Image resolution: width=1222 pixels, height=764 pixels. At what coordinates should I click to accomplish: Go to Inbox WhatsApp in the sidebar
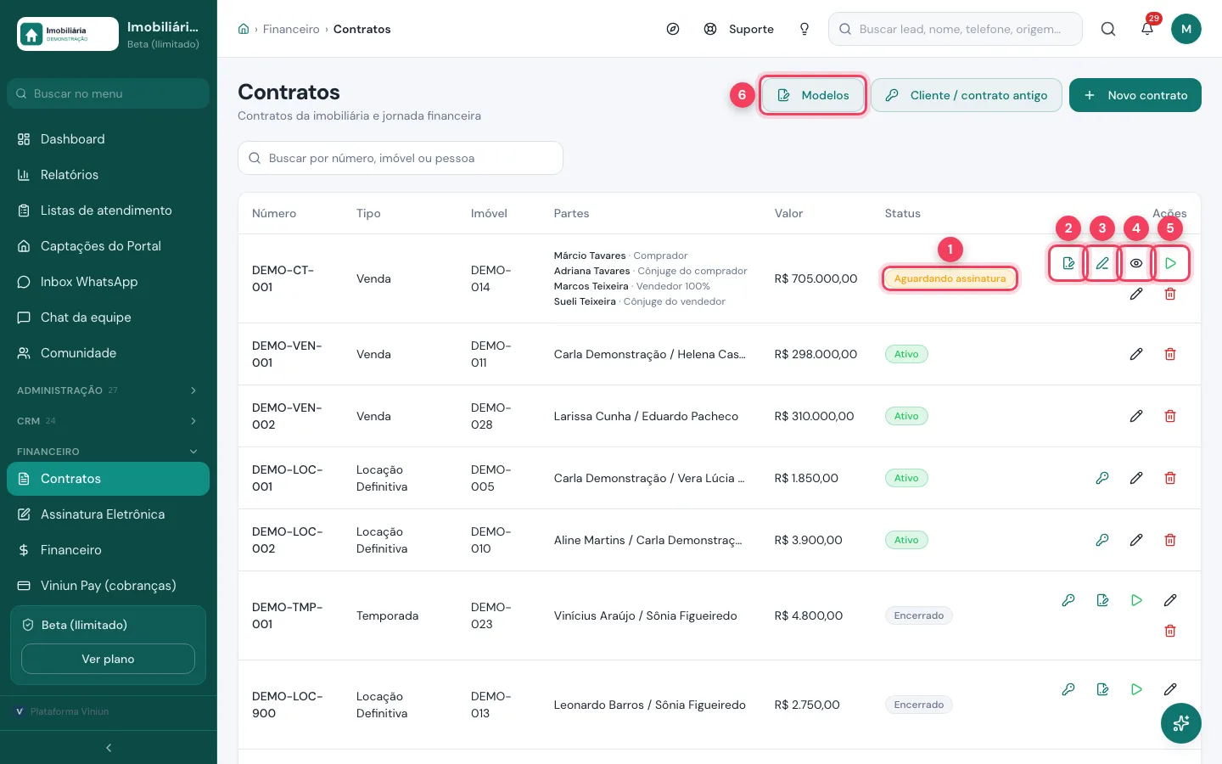pos(108,282)
